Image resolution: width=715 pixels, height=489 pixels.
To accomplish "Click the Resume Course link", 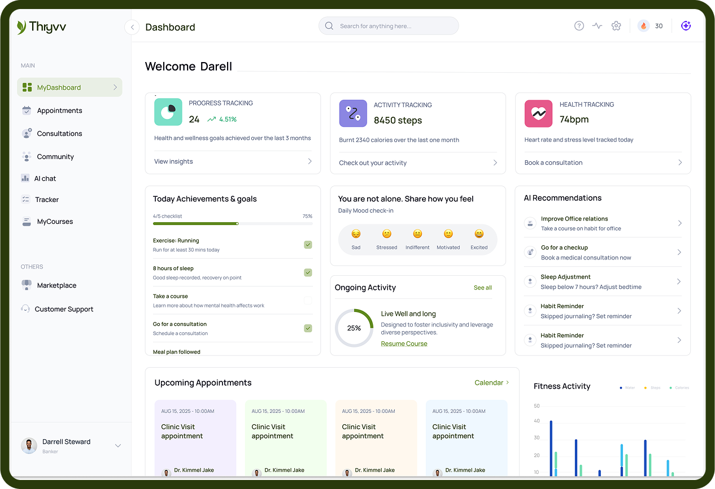I will (404, 343).
